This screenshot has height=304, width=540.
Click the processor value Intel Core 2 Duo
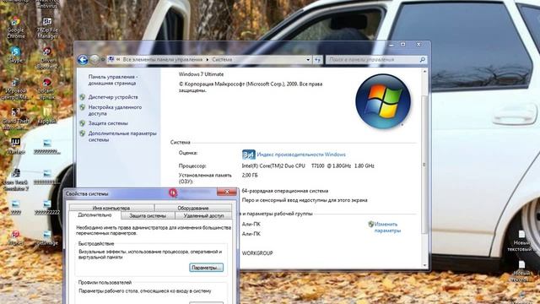point(308,166)
